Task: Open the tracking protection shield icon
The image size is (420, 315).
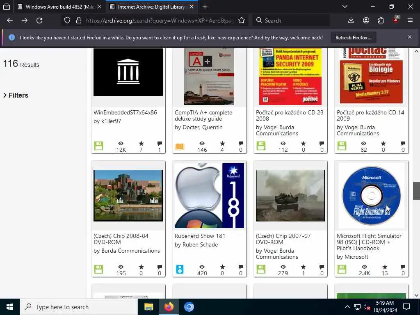Action: pyautogui.click(x=67, y=21)
